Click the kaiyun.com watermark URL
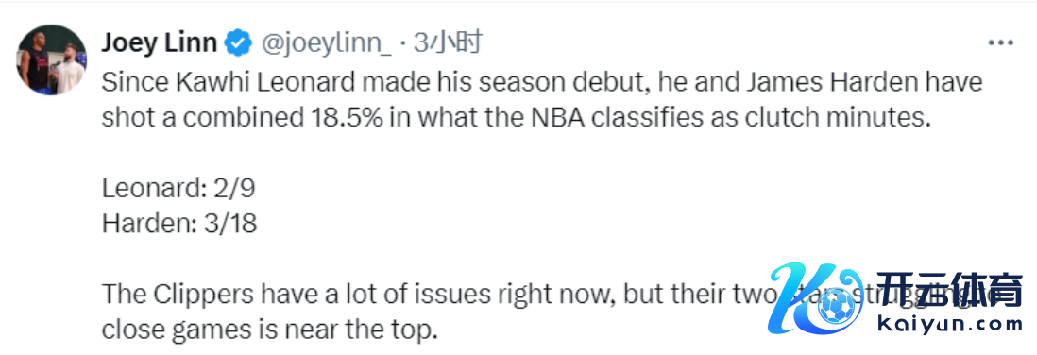 [950, 325]
